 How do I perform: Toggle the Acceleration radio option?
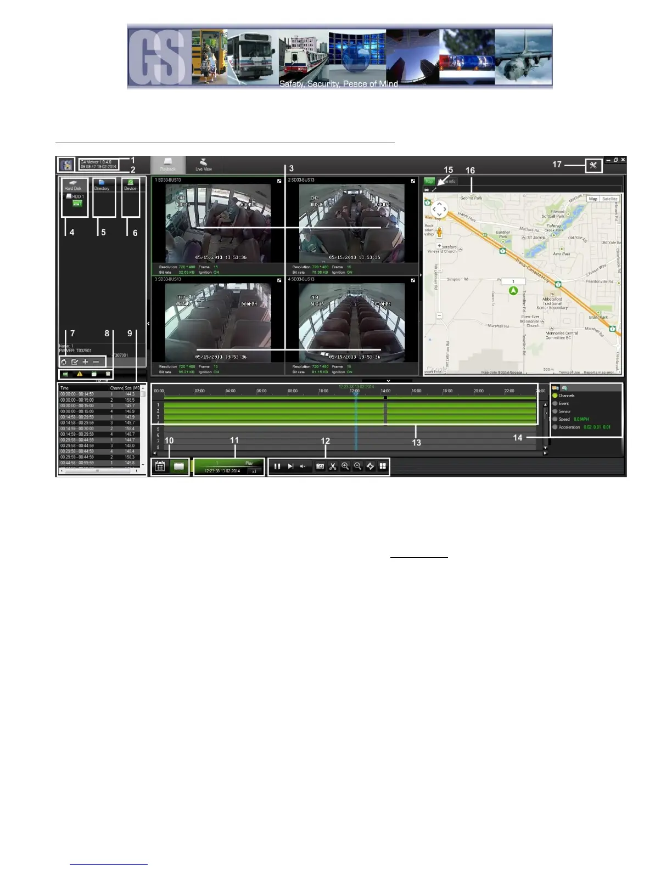555,427
